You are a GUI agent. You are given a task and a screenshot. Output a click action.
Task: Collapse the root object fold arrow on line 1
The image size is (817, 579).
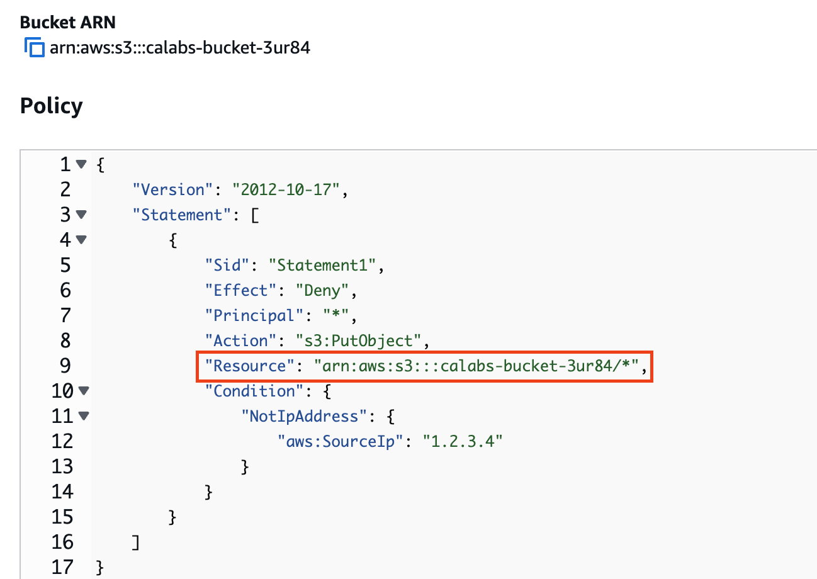[x=81, y=164]
